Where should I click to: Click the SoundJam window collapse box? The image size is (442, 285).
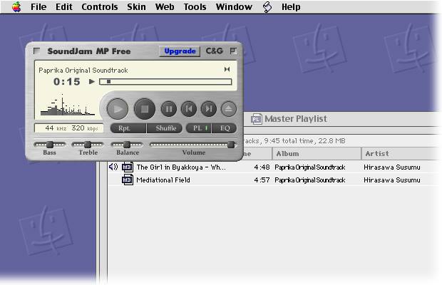pyautogui.click(x=233, y=51)
